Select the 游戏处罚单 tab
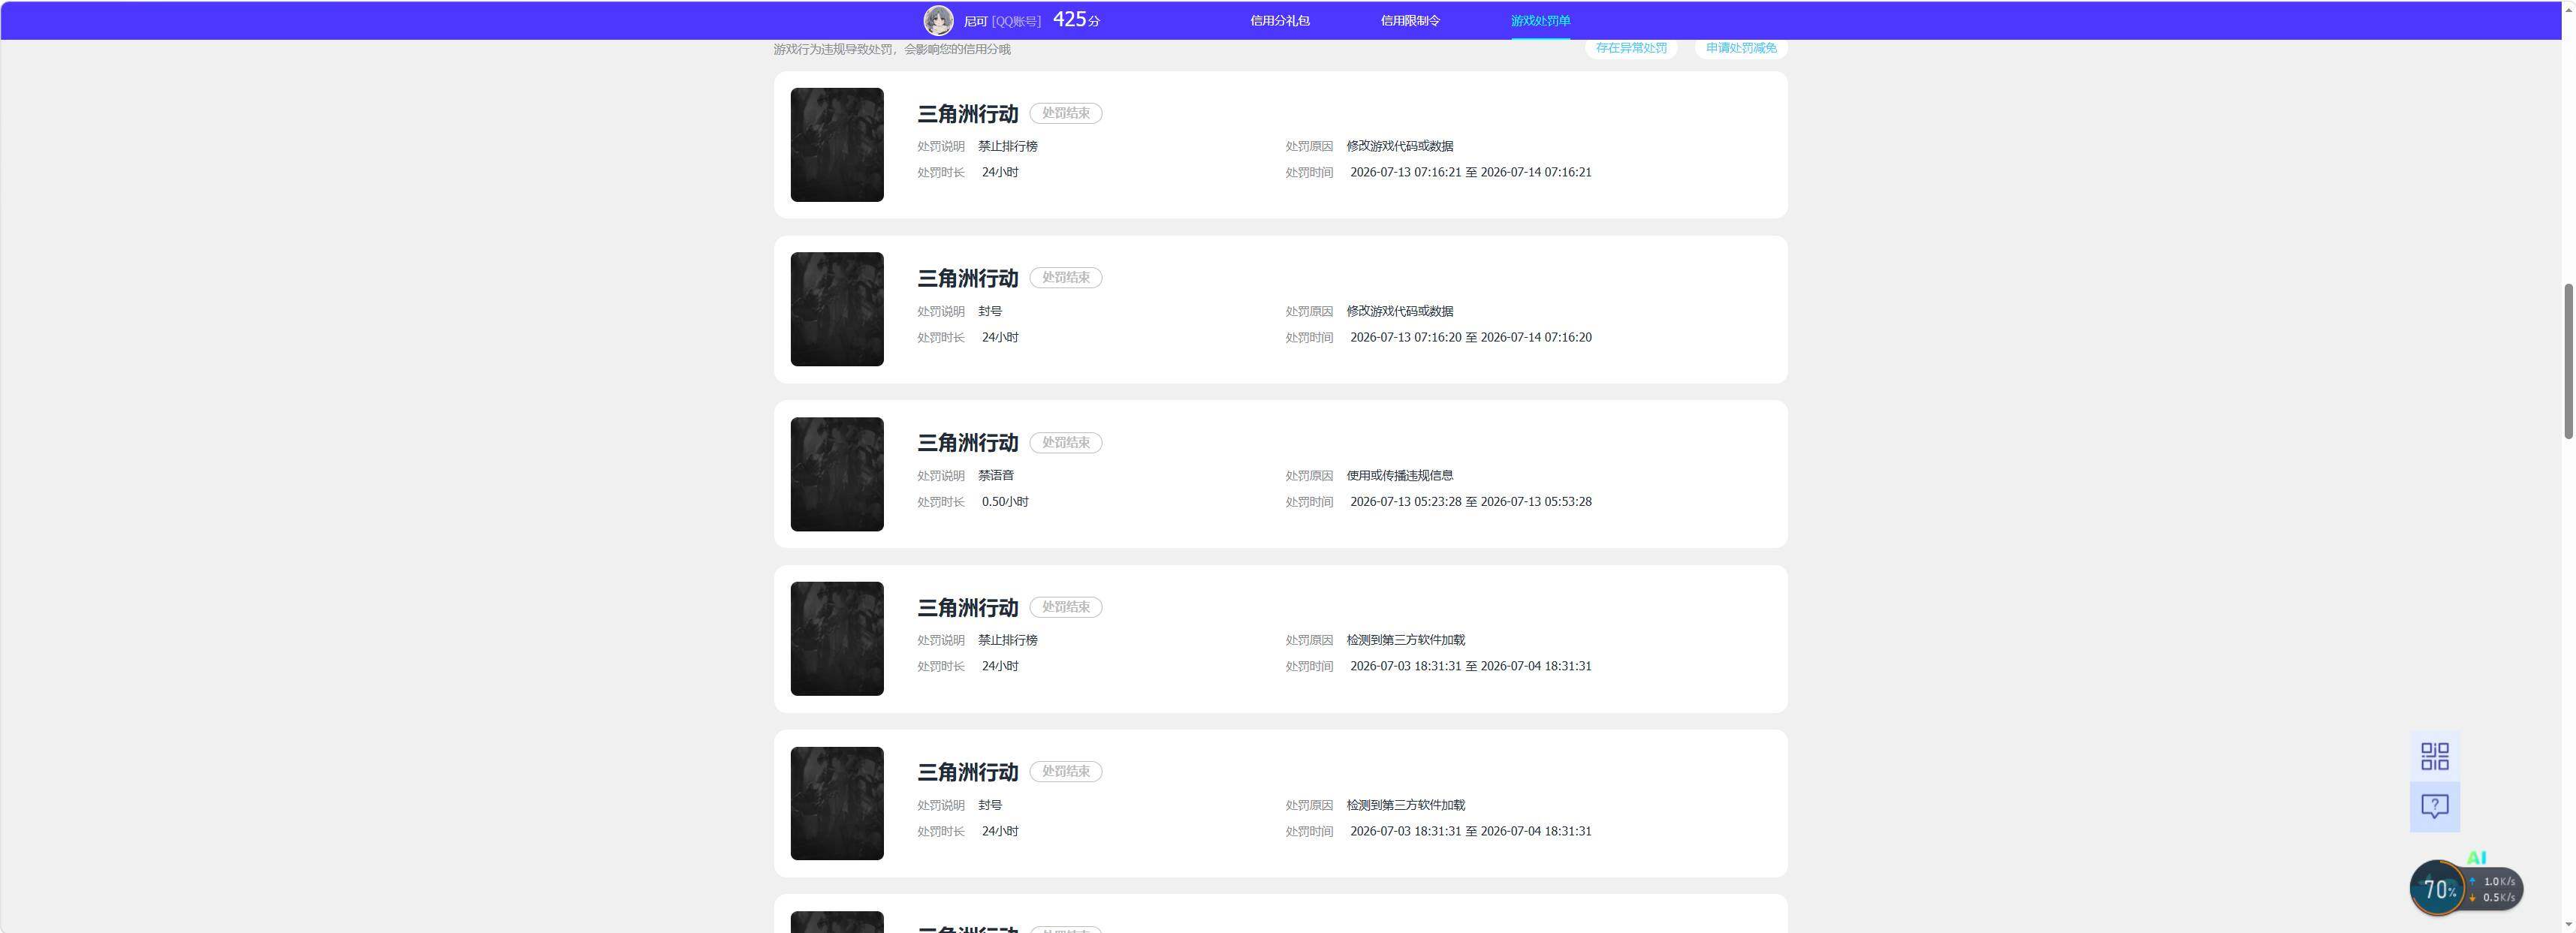This screenshot has width=2576, height=933. (x=1540, y=20)
